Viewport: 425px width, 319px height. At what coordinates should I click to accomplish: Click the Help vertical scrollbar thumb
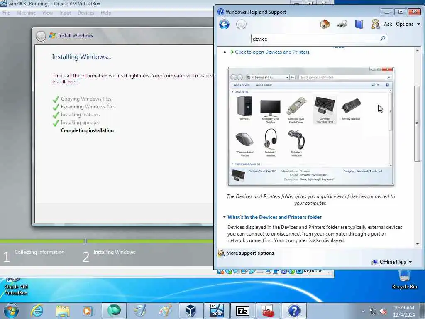(417, 124)
